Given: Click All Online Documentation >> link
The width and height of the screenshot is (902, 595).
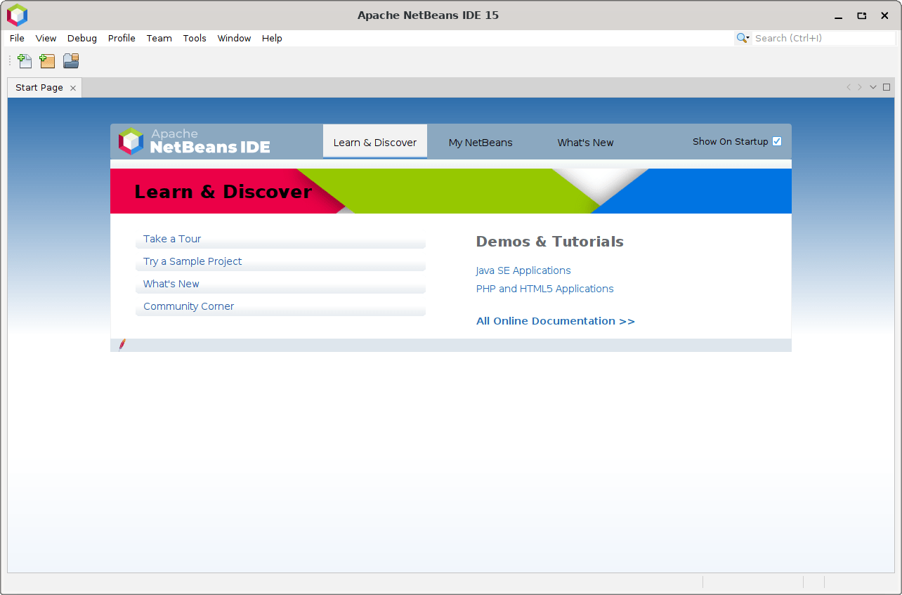Looking at the screenshot, I should (x=556, y=321).
